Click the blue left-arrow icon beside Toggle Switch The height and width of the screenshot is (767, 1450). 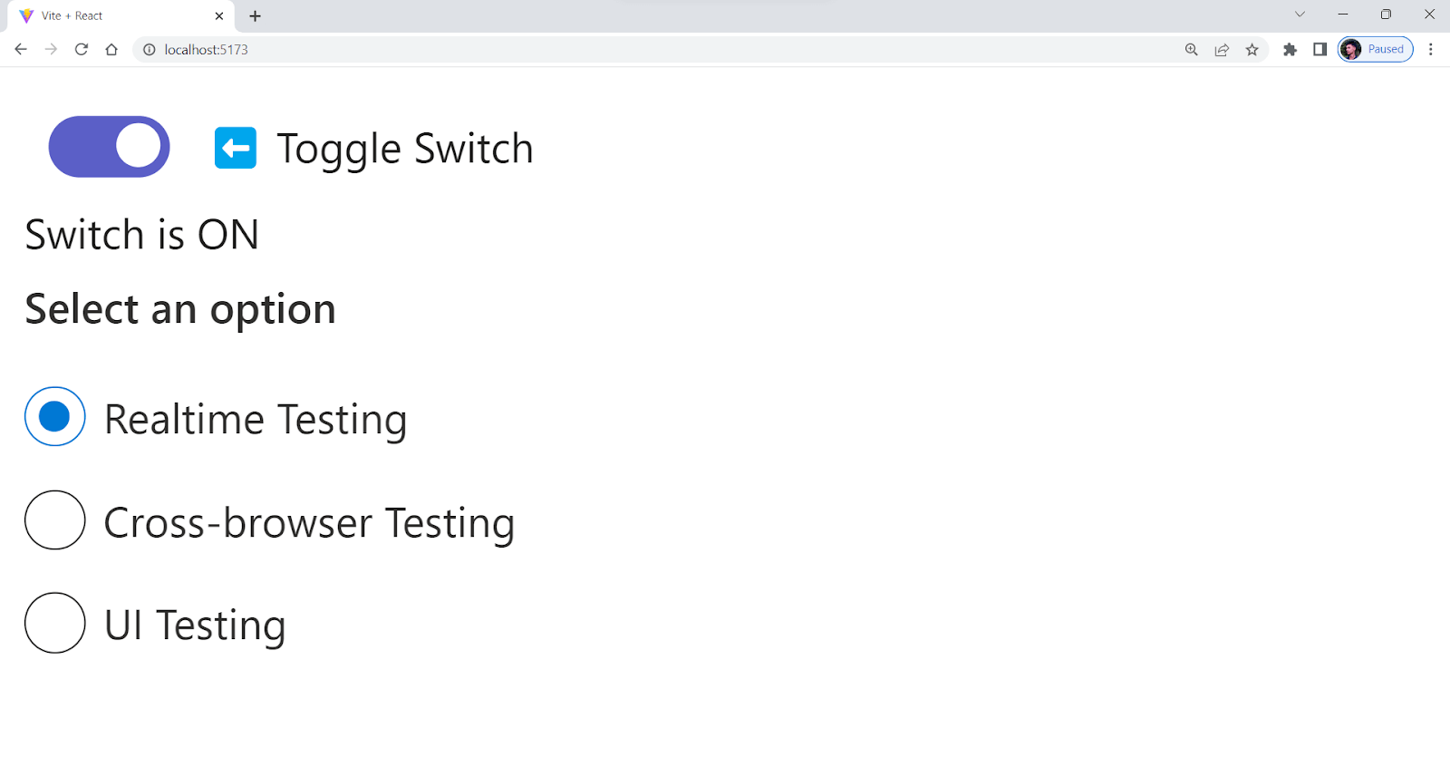coord(235,147)
